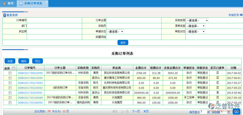Image resolution: width=243 pixels, height=115 pixels.
Task: Close the 采购订单列表 tab with its x
Action: pos(46,2)
